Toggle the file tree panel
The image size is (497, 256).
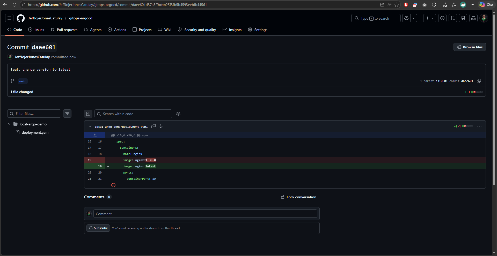click(x=88, y=114)
